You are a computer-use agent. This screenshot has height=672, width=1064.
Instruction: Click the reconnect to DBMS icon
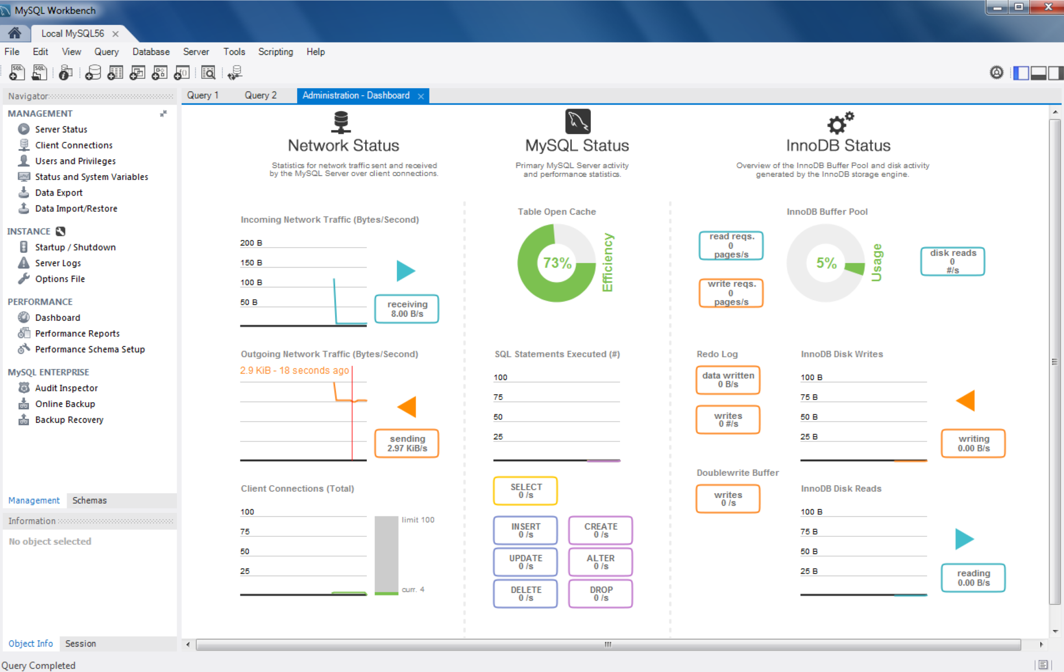[235, 73]
